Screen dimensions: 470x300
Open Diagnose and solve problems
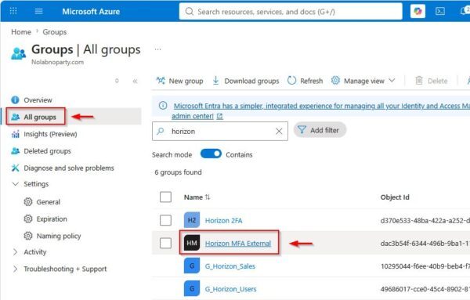coord(69,168)
